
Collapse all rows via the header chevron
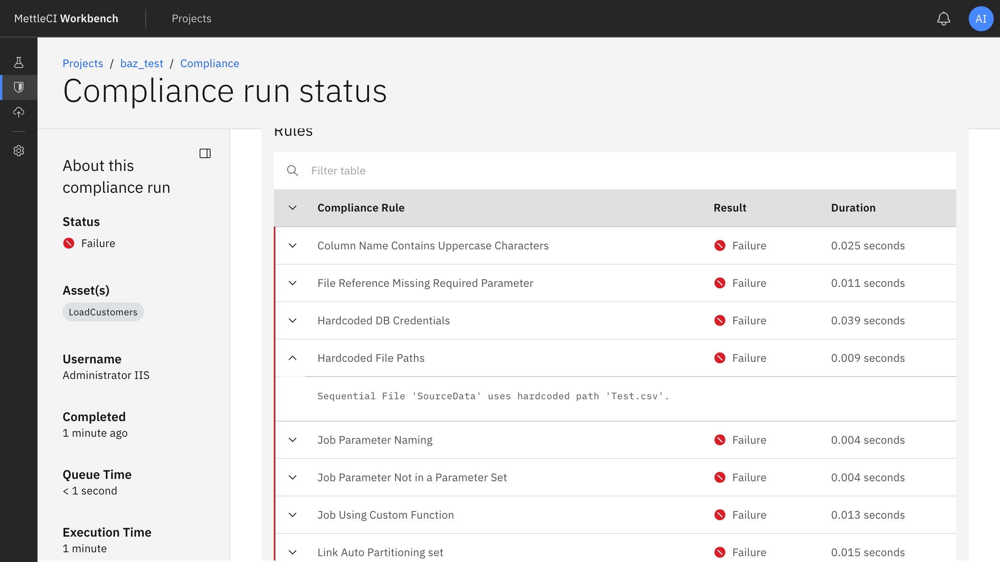[293, 208]
